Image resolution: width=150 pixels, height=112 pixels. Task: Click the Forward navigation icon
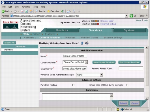coord(15,11)
